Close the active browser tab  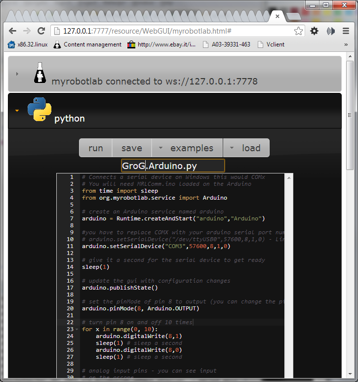pos(277,16)
